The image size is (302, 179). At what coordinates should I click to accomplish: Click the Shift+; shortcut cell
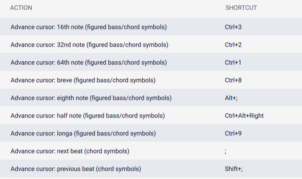coord(234,169)
